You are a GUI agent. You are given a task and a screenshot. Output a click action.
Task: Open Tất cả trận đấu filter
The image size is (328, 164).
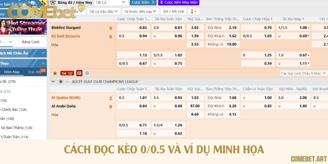click(x=104, y=11)
